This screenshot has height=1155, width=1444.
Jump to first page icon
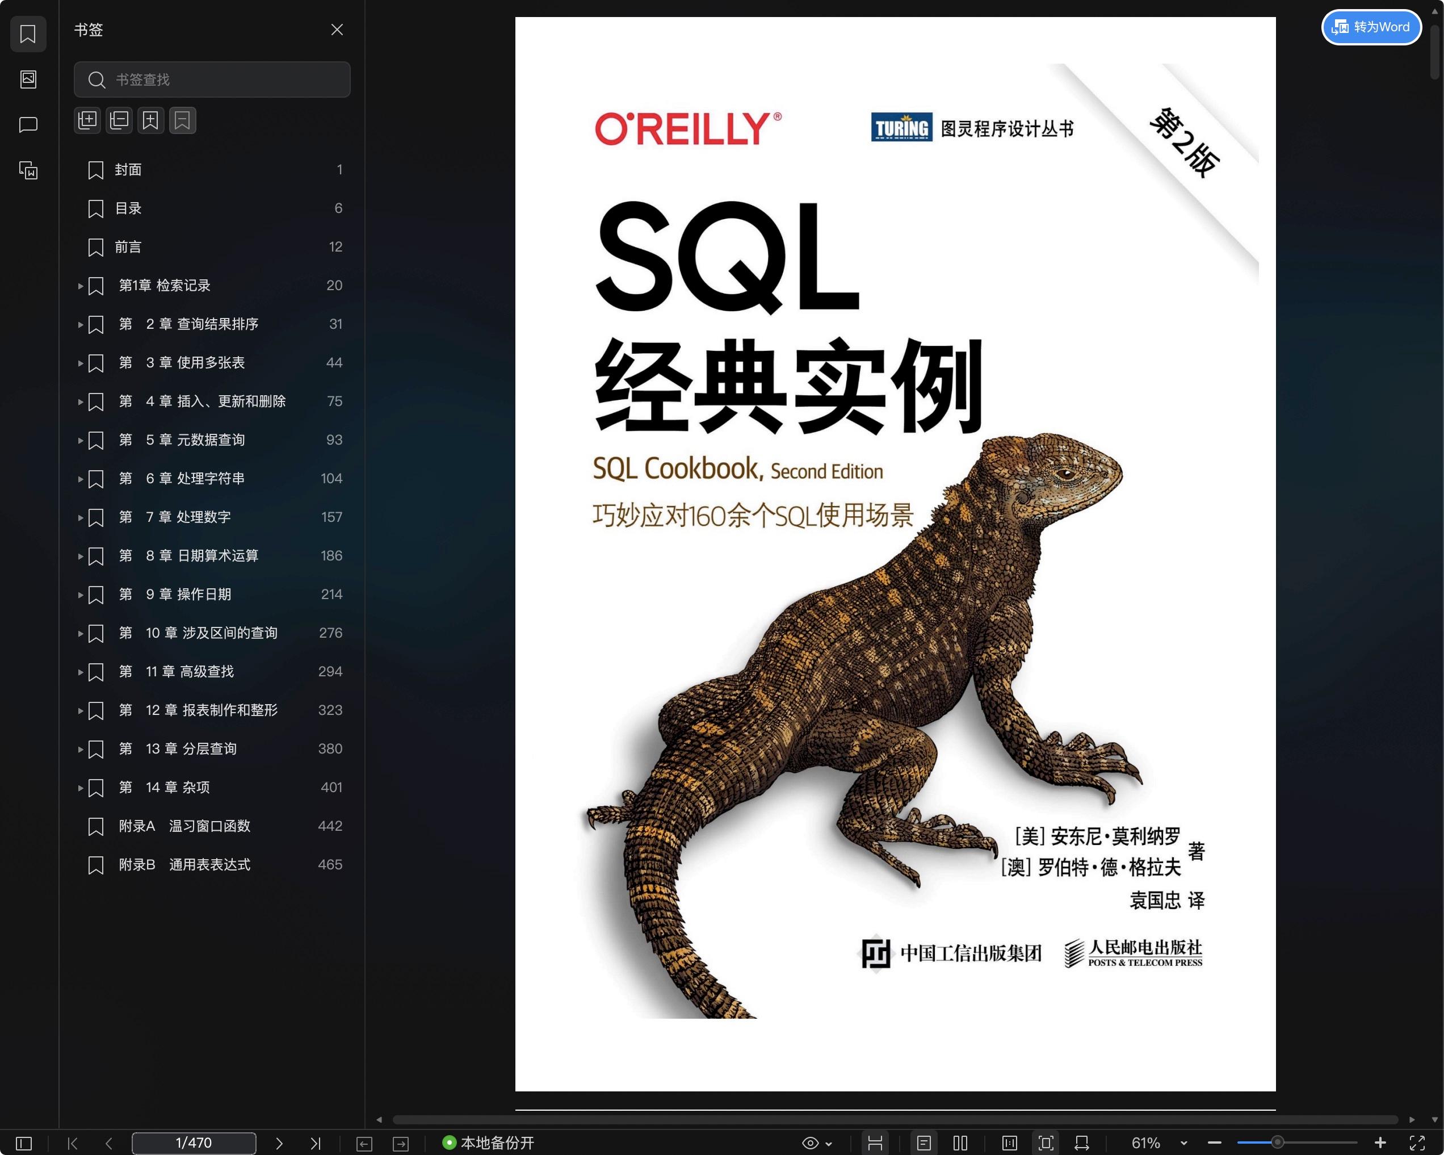[73, 1143]
